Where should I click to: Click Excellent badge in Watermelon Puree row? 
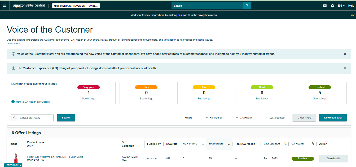tap(302, 159)
